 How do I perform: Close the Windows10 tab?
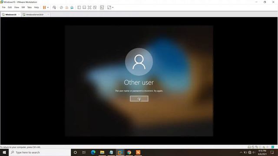(19, 14)
